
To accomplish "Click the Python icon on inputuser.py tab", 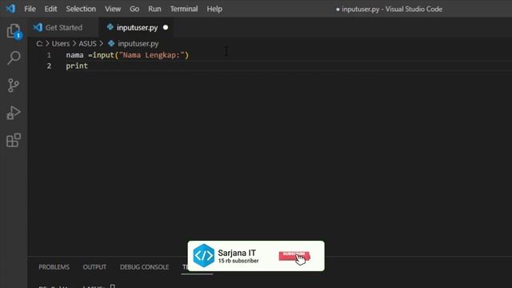I will [x=110, y=27].
